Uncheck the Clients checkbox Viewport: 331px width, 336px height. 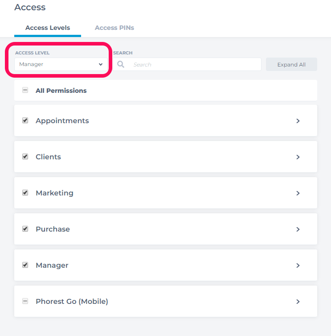pos(25,157)
